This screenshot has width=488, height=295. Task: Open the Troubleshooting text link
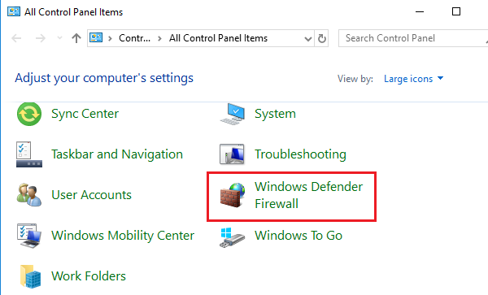tap(300, 154)
